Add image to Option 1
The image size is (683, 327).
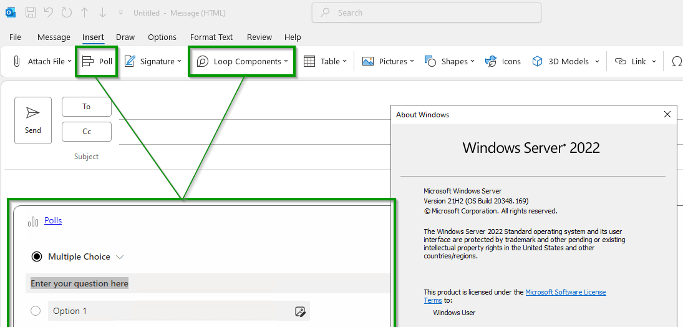(300, 311)
